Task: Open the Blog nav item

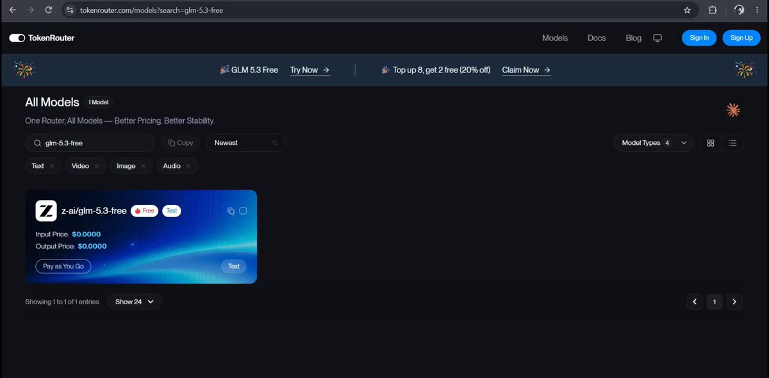Action: tap(633, 38)
